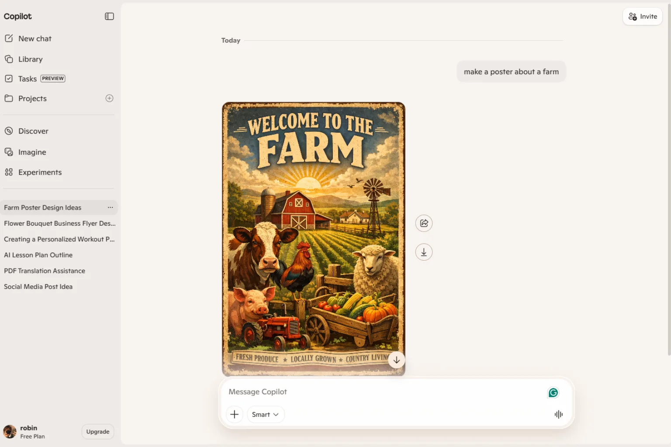The height and width of the screenshot is (447, 671).
Task: Open attachments with the plus button
Action: [x=235, y=414]
